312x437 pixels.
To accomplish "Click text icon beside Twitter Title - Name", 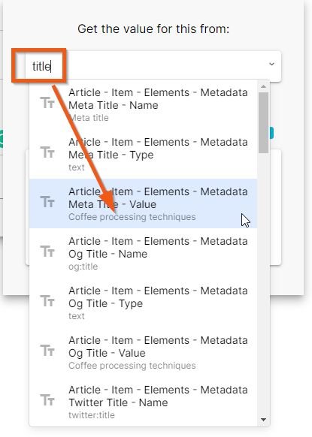I will tap(47, 399).
